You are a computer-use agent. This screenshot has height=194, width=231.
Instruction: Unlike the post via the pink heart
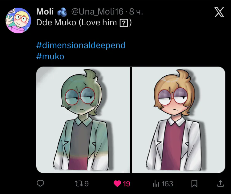click(117, 183)
